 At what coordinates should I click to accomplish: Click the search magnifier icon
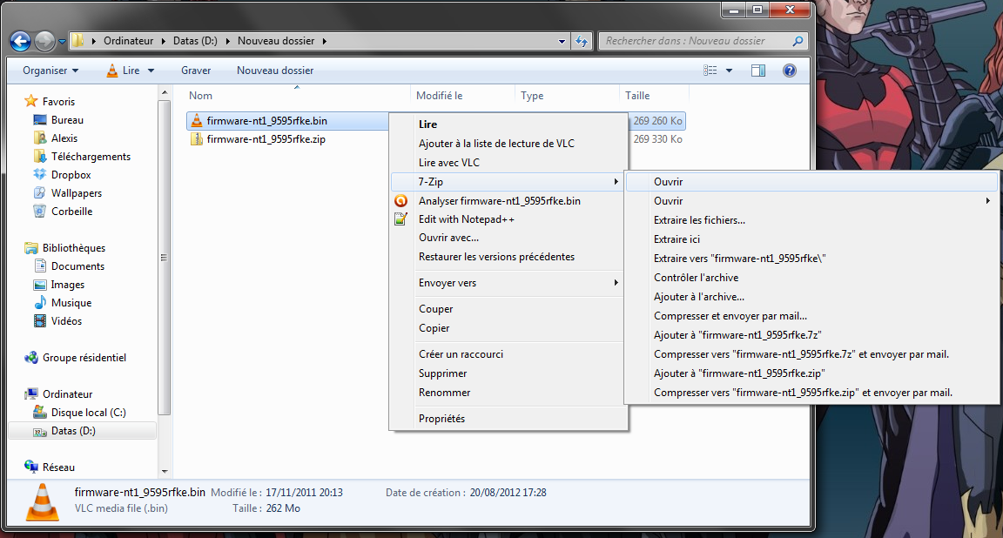798,41
